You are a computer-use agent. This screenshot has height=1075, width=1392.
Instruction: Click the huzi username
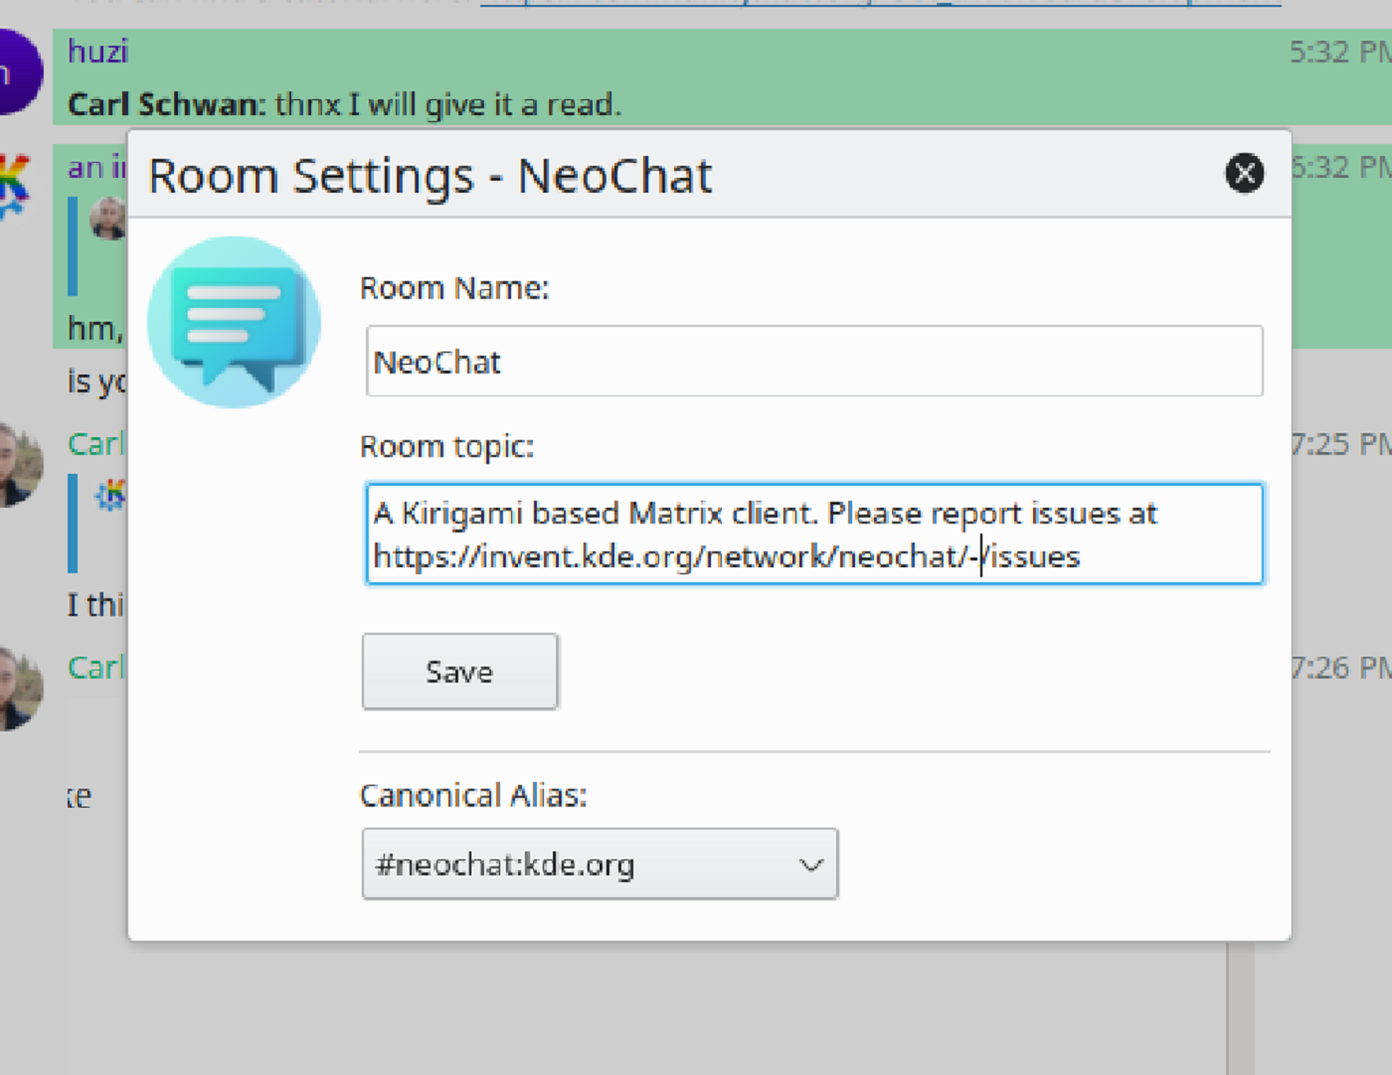(x=97, y=52)
